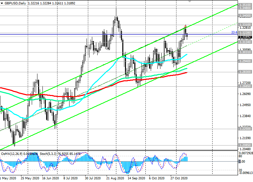253x182 pixels.
Task: Click the black current price label 1.31892
Action: pos(245,37)
